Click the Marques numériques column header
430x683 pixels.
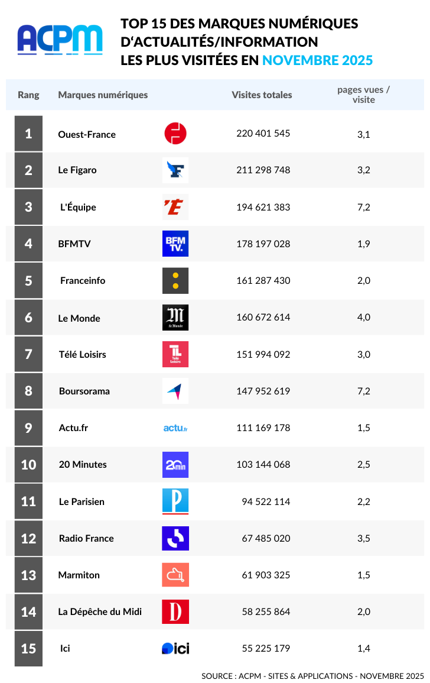tap(103, 95)
